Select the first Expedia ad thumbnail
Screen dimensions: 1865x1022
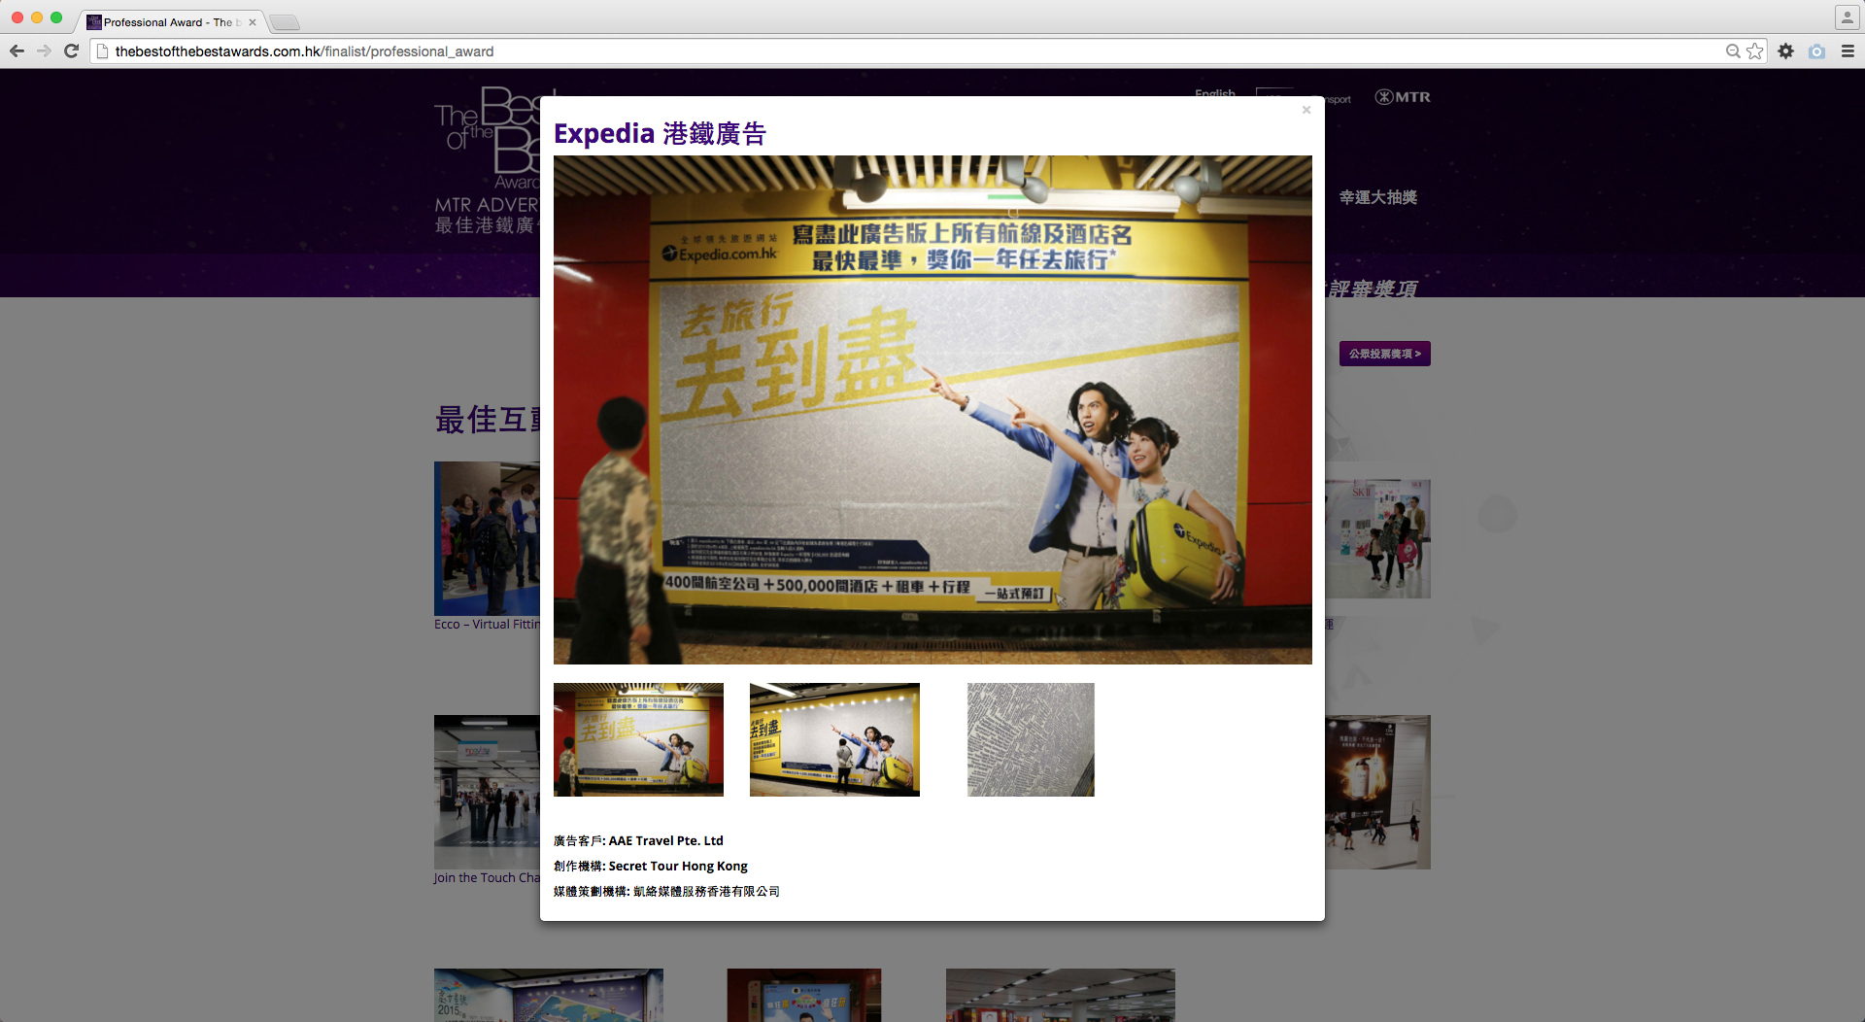pos(638,739)
